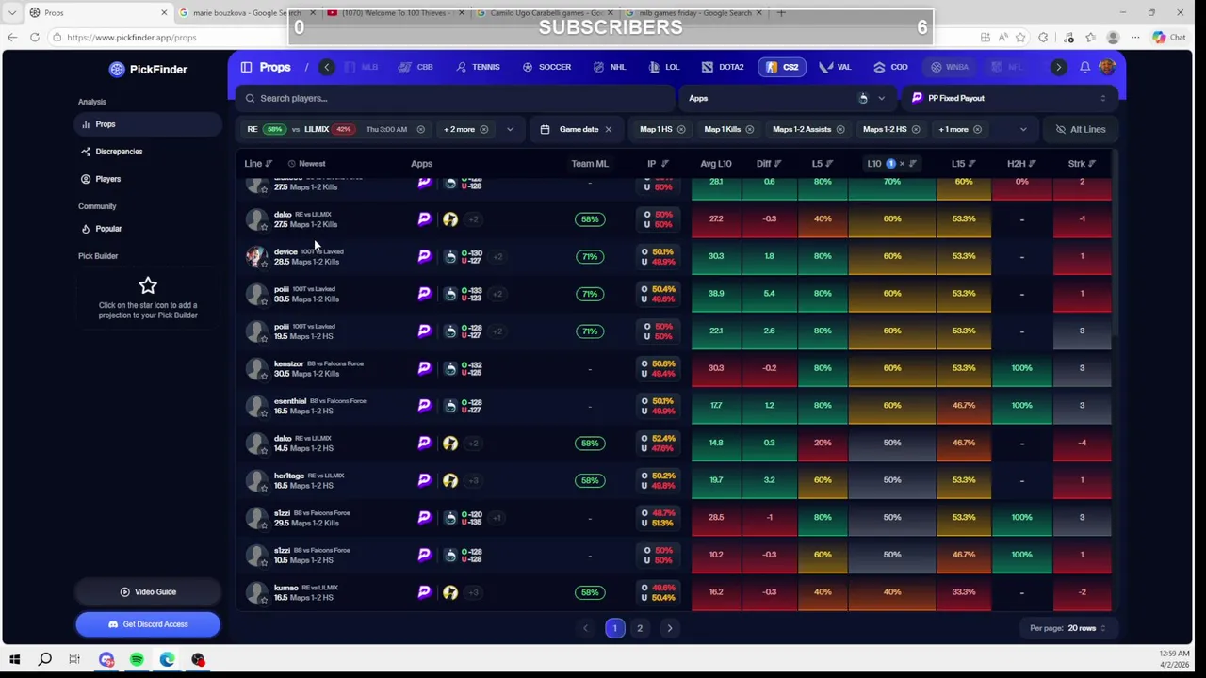Image resolution: width=1206 pixels, height=678 pixels.
Task: Sort by the IP column
Action: click(657, 164)
